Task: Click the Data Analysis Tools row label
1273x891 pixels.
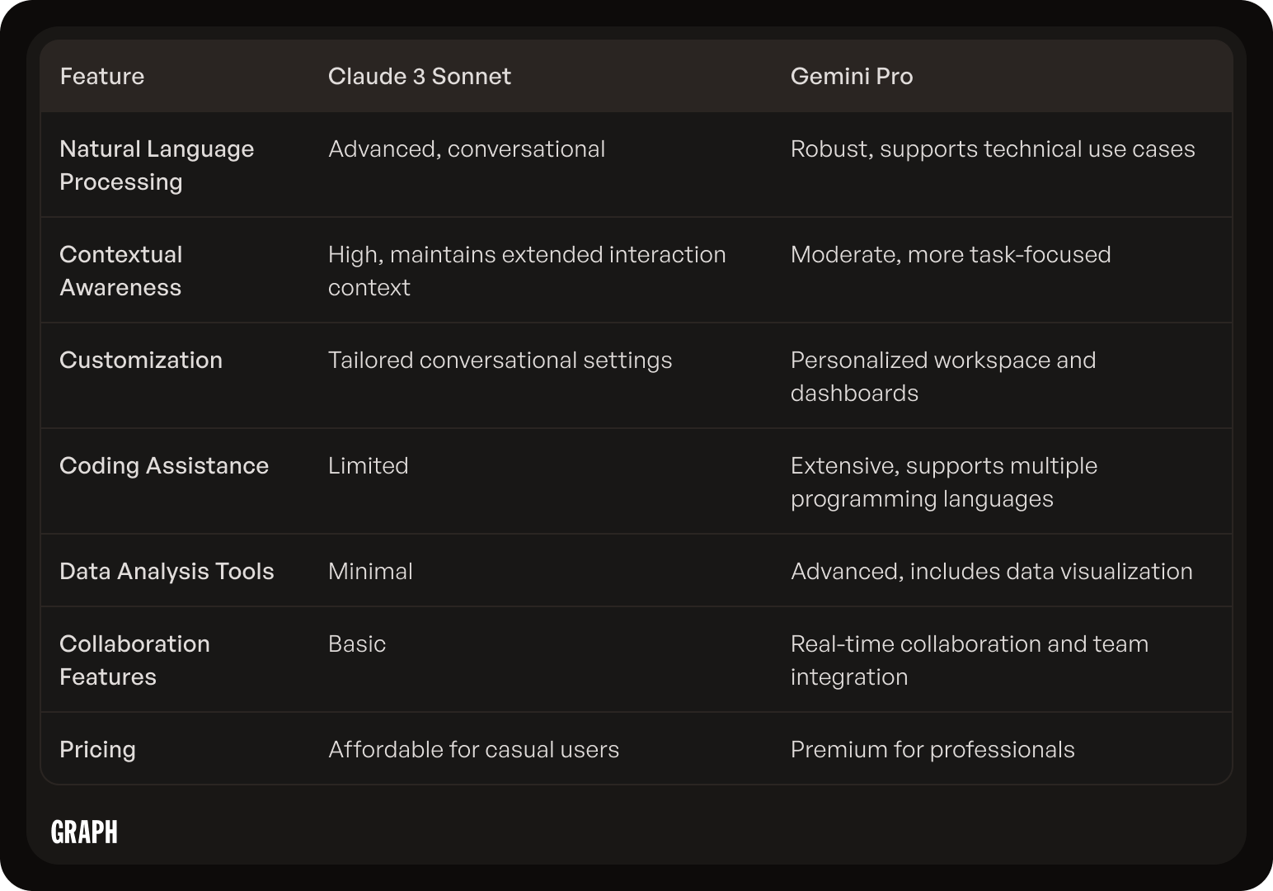Action: tap(167, 571)
